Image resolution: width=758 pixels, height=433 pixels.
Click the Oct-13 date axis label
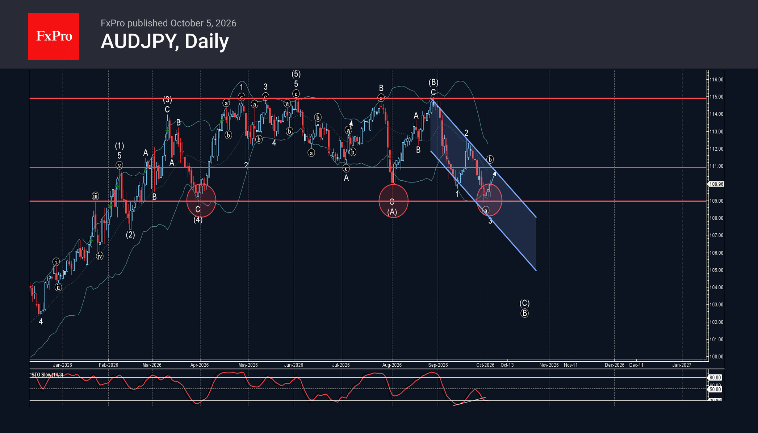507,365
